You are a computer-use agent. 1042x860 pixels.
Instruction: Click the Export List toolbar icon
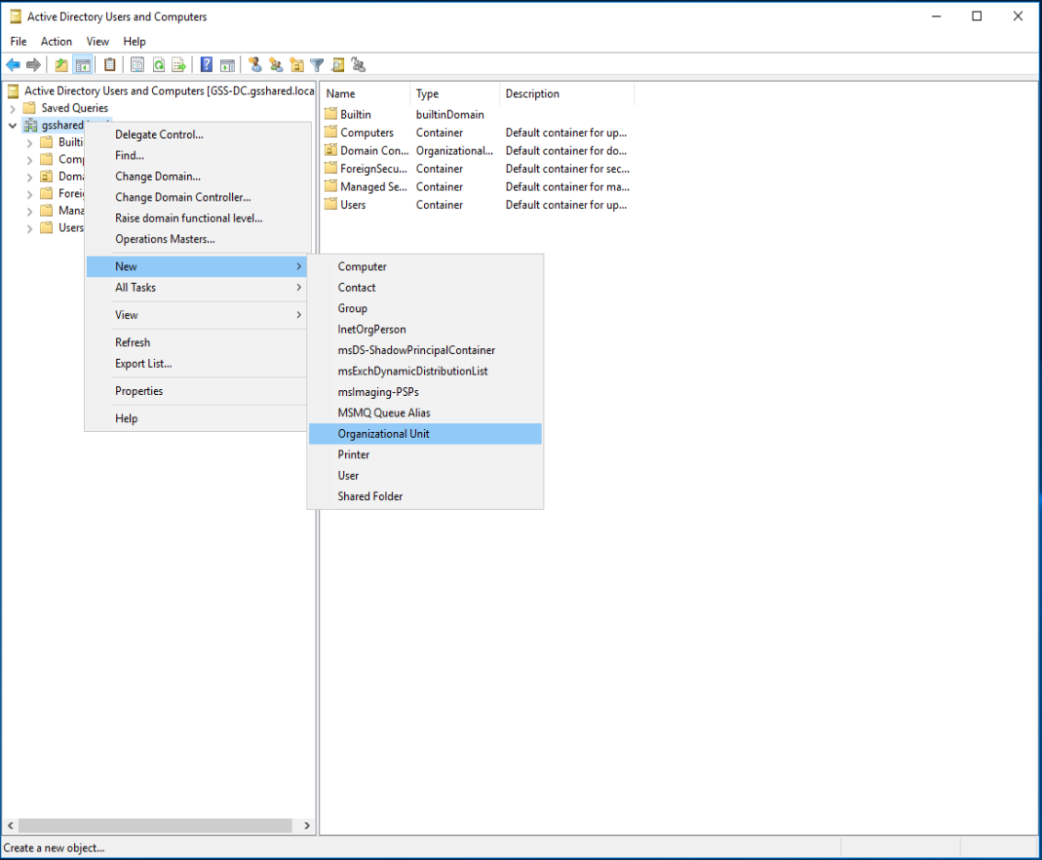click(178, 65)
